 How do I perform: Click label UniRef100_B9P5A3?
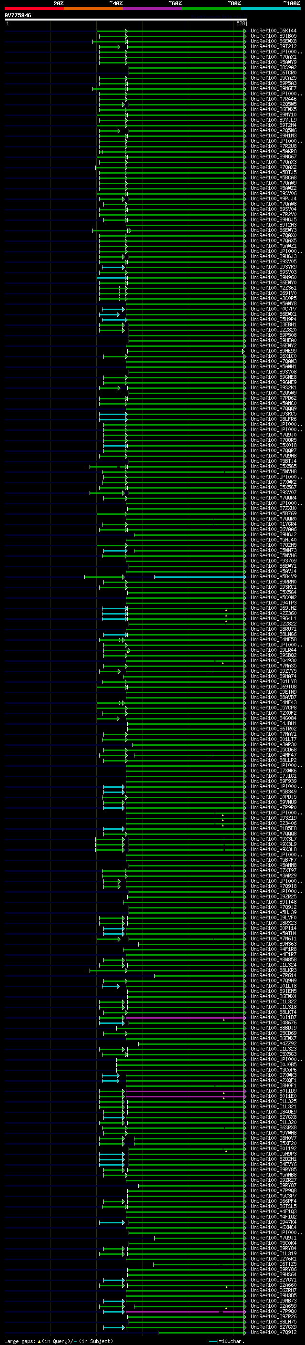[274, 83]
